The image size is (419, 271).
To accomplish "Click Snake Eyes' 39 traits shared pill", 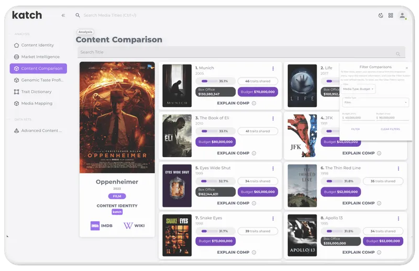I will tap(258, 231).
